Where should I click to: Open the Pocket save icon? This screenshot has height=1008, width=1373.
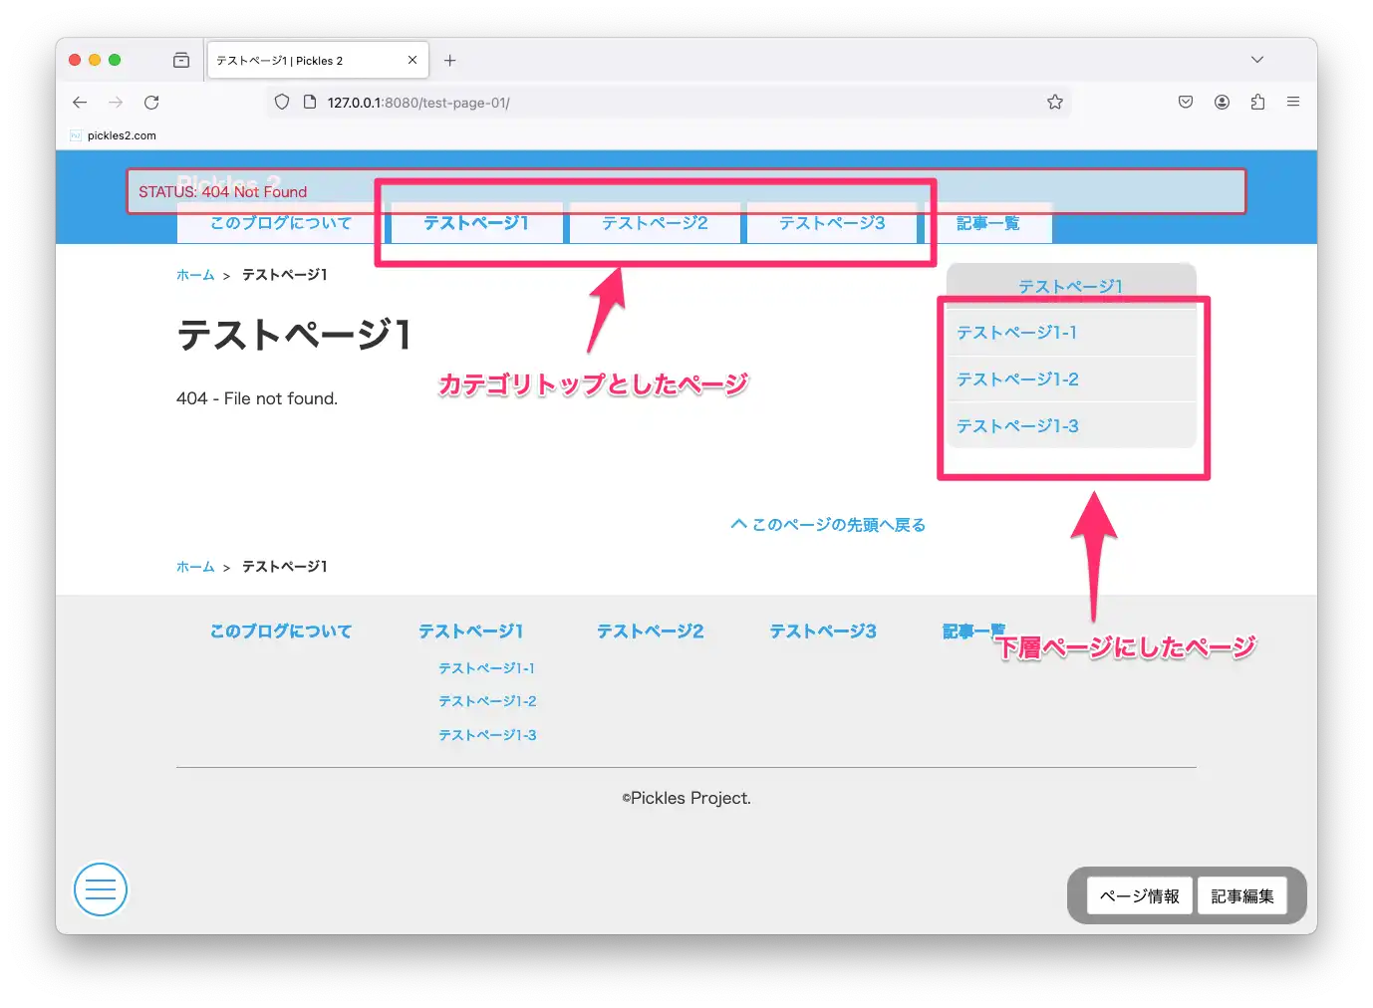[1185, 102]
